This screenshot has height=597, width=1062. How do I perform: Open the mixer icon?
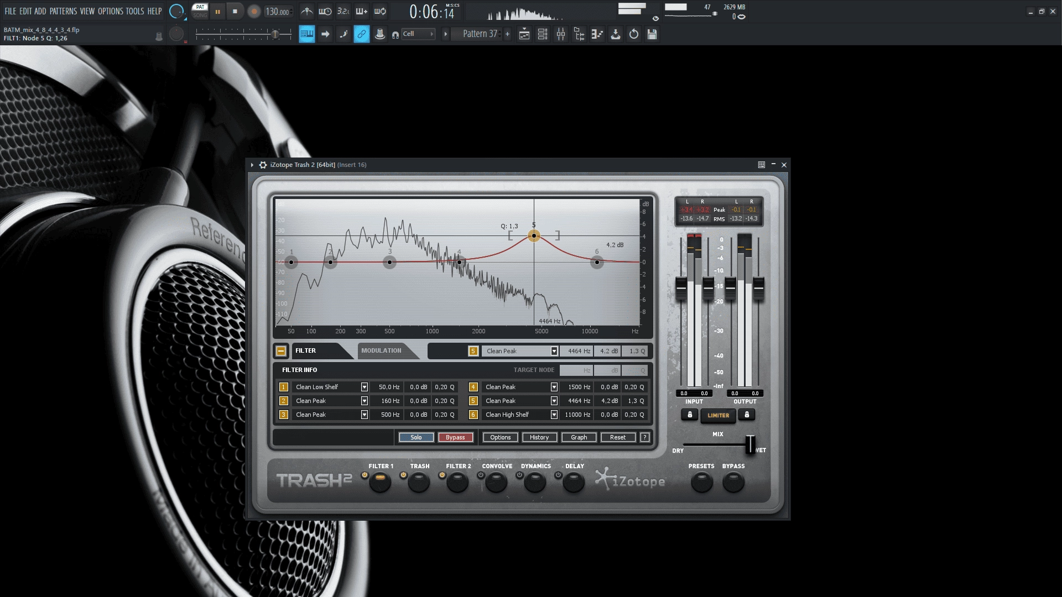coord(561,34)
